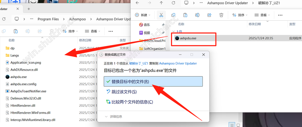302x127 pixels.
Task: Click the Share icon in left window toolbar
Action: (x=40, y=31)
